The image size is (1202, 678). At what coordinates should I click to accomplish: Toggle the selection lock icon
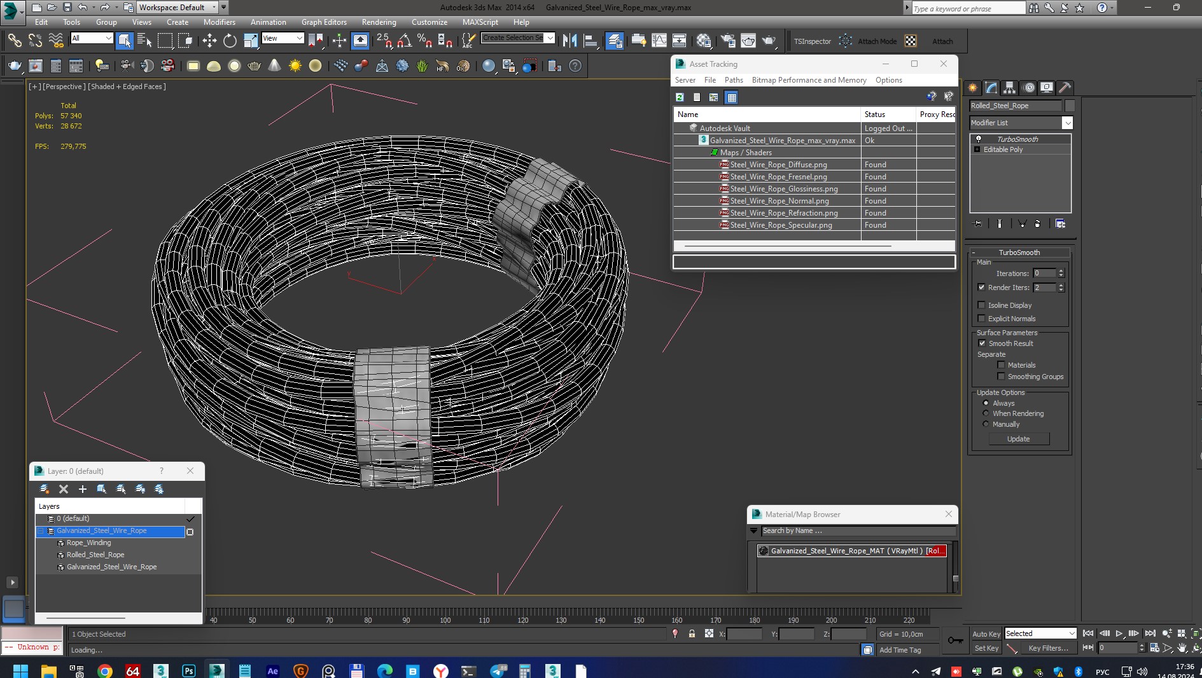(692, 634)
